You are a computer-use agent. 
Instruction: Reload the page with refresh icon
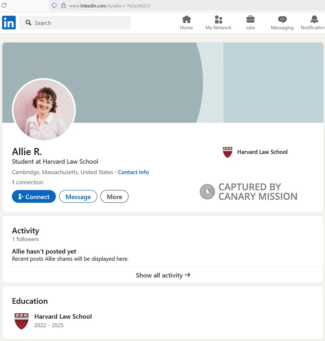click(x=4, y=5)
